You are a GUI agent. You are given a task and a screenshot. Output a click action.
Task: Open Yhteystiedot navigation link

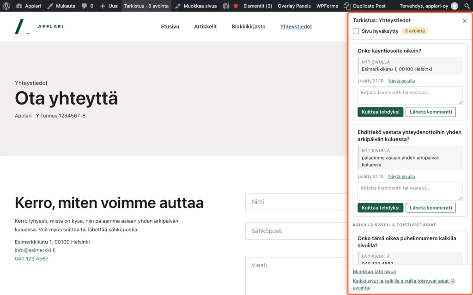[296, 26]
